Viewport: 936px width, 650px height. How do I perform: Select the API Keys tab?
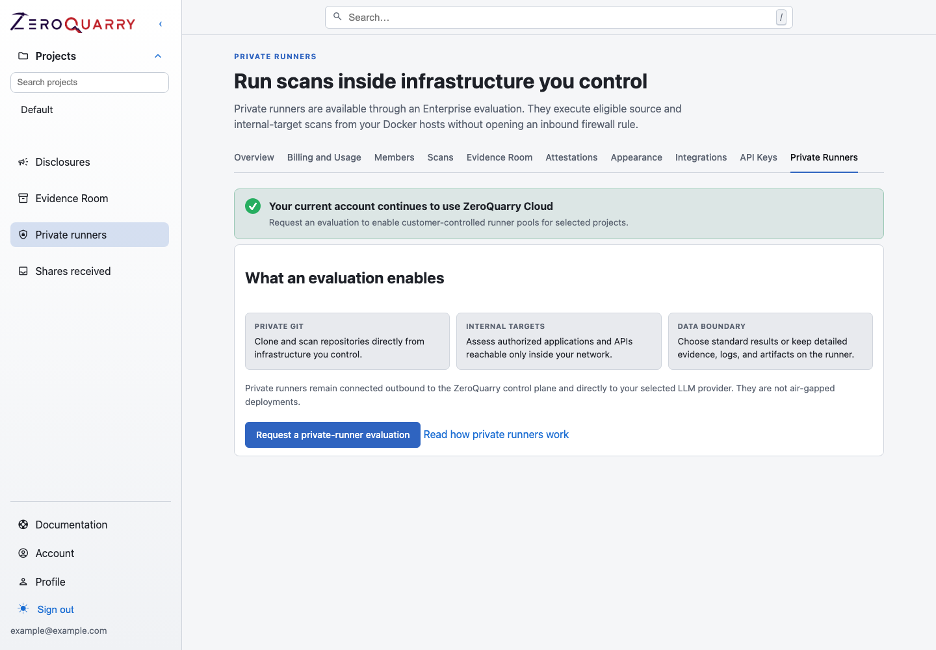(x=759, y=157)
